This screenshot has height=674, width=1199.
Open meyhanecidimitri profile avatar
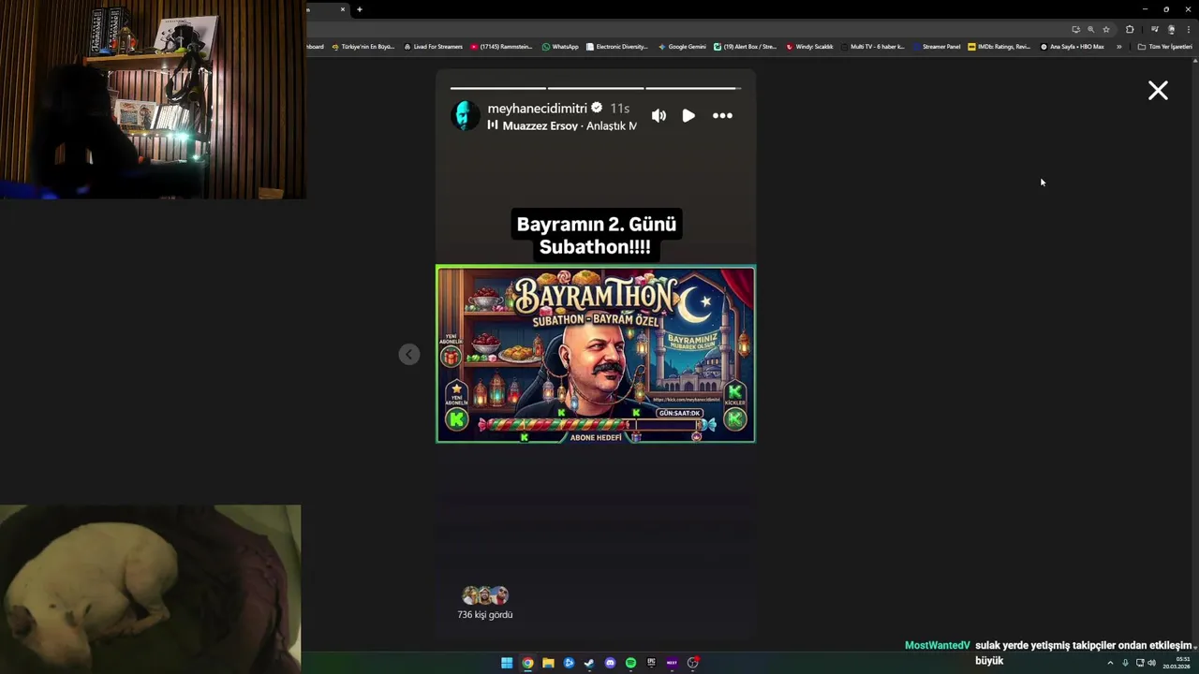(466, 115)
